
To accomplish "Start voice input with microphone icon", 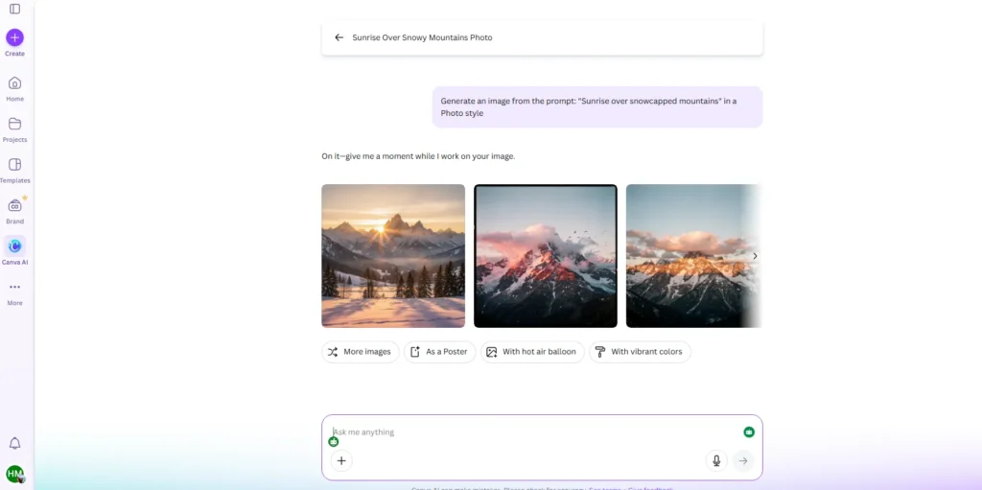I will click(716, 460).
